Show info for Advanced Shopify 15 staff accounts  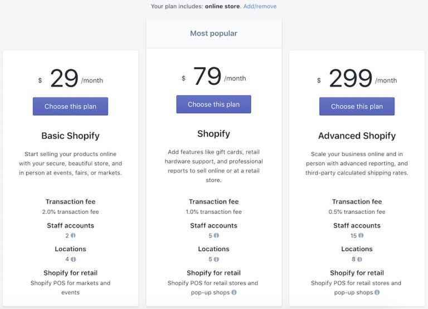[x=361, y=235]
